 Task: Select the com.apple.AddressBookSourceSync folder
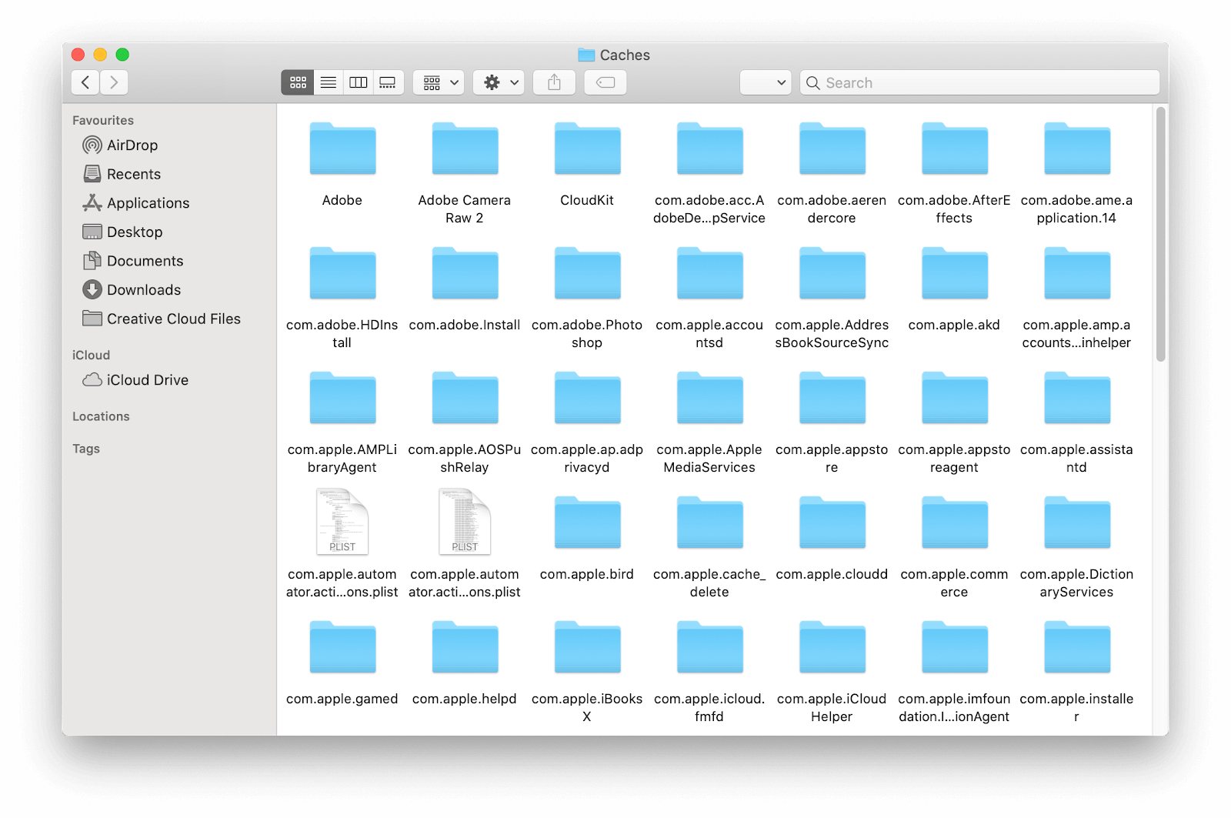[832, 274]
